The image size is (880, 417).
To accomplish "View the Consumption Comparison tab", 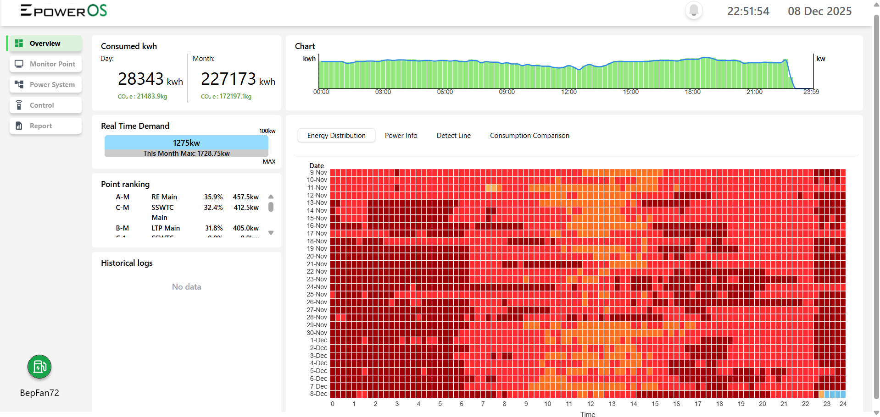I will (529, 135).
